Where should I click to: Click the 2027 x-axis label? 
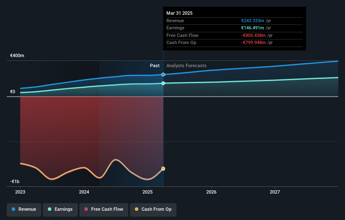pyautogui.click(x=275, y=192)
